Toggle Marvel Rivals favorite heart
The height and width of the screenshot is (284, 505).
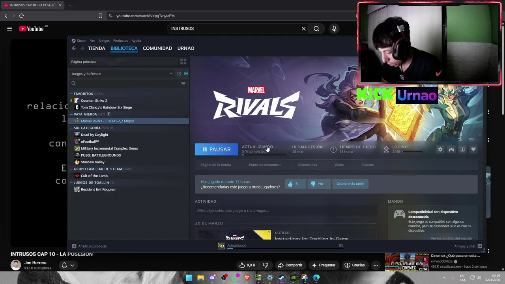[x=473, y=149]
